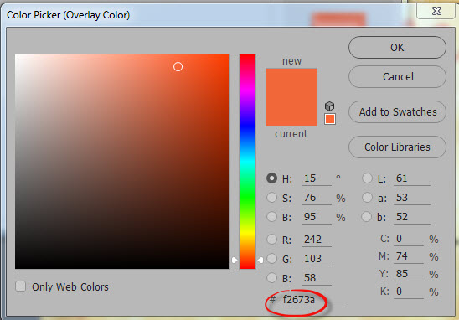This screenshot has width=459, height=320.
Task: Click the current color preview swatch
Action: click(291, 111)
